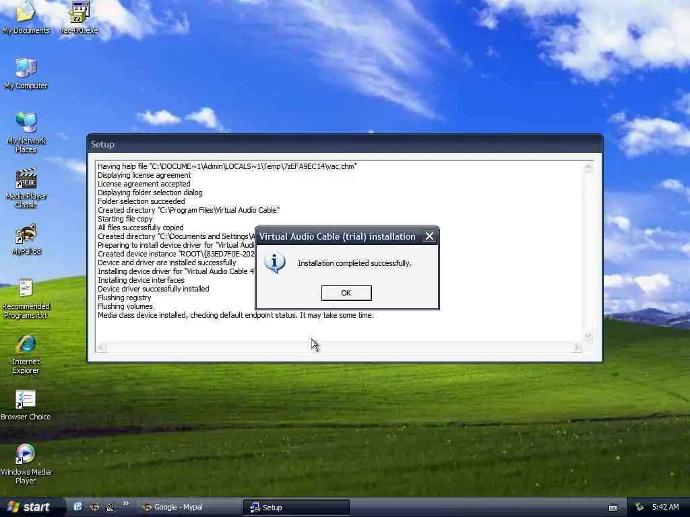This screenshot has height=517, width=690.
Task: Click log line 'All files successfully copied'
Action: 140,228
